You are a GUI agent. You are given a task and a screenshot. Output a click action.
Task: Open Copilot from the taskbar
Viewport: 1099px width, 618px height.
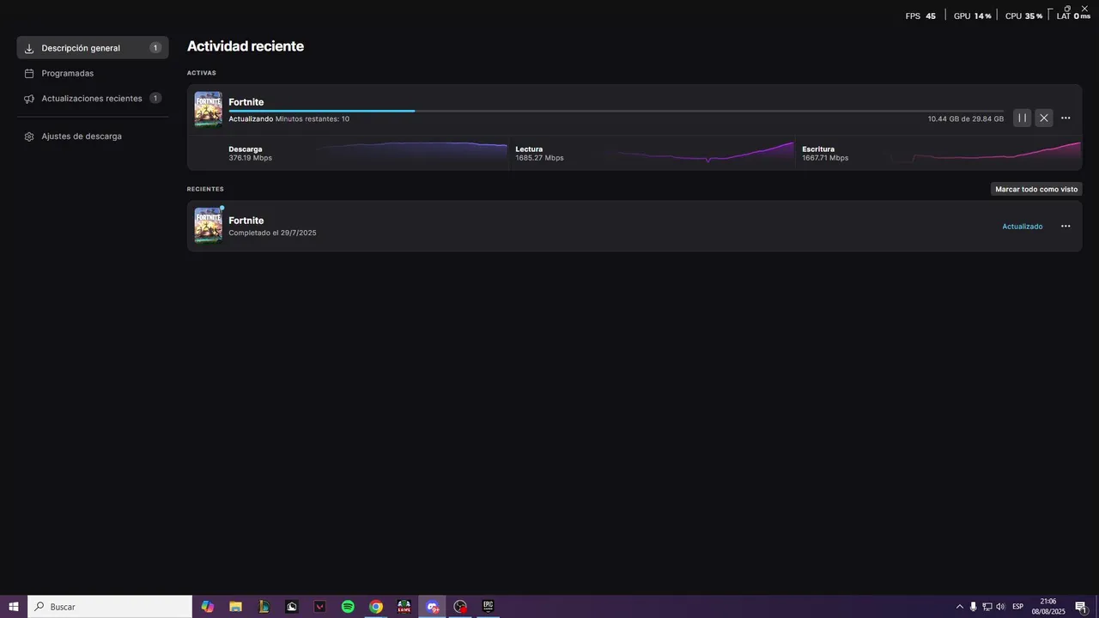point(208,607)
